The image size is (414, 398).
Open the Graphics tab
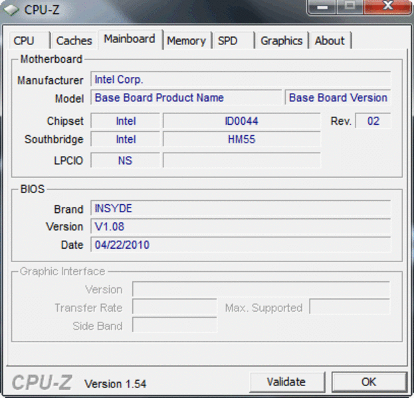tap(282, 40)
